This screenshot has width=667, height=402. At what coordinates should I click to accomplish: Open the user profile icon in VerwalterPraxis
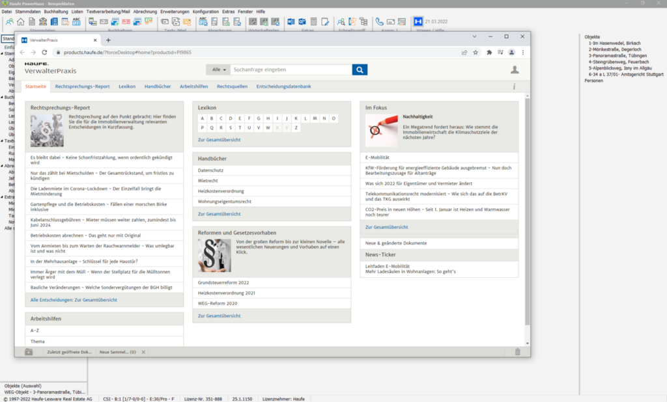(x=515, y=70)
